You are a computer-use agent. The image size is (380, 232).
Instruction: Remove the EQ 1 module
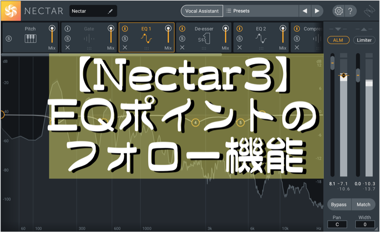tap(125, 48)
